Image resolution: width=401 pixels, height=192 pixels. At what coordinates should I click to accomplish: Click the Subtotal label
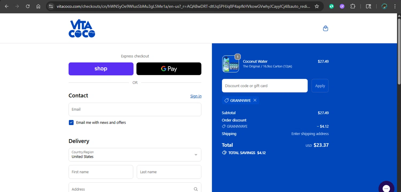229,113
